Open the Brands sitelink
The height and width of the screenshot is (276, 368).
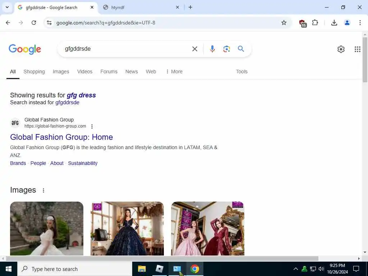(18, 164)
